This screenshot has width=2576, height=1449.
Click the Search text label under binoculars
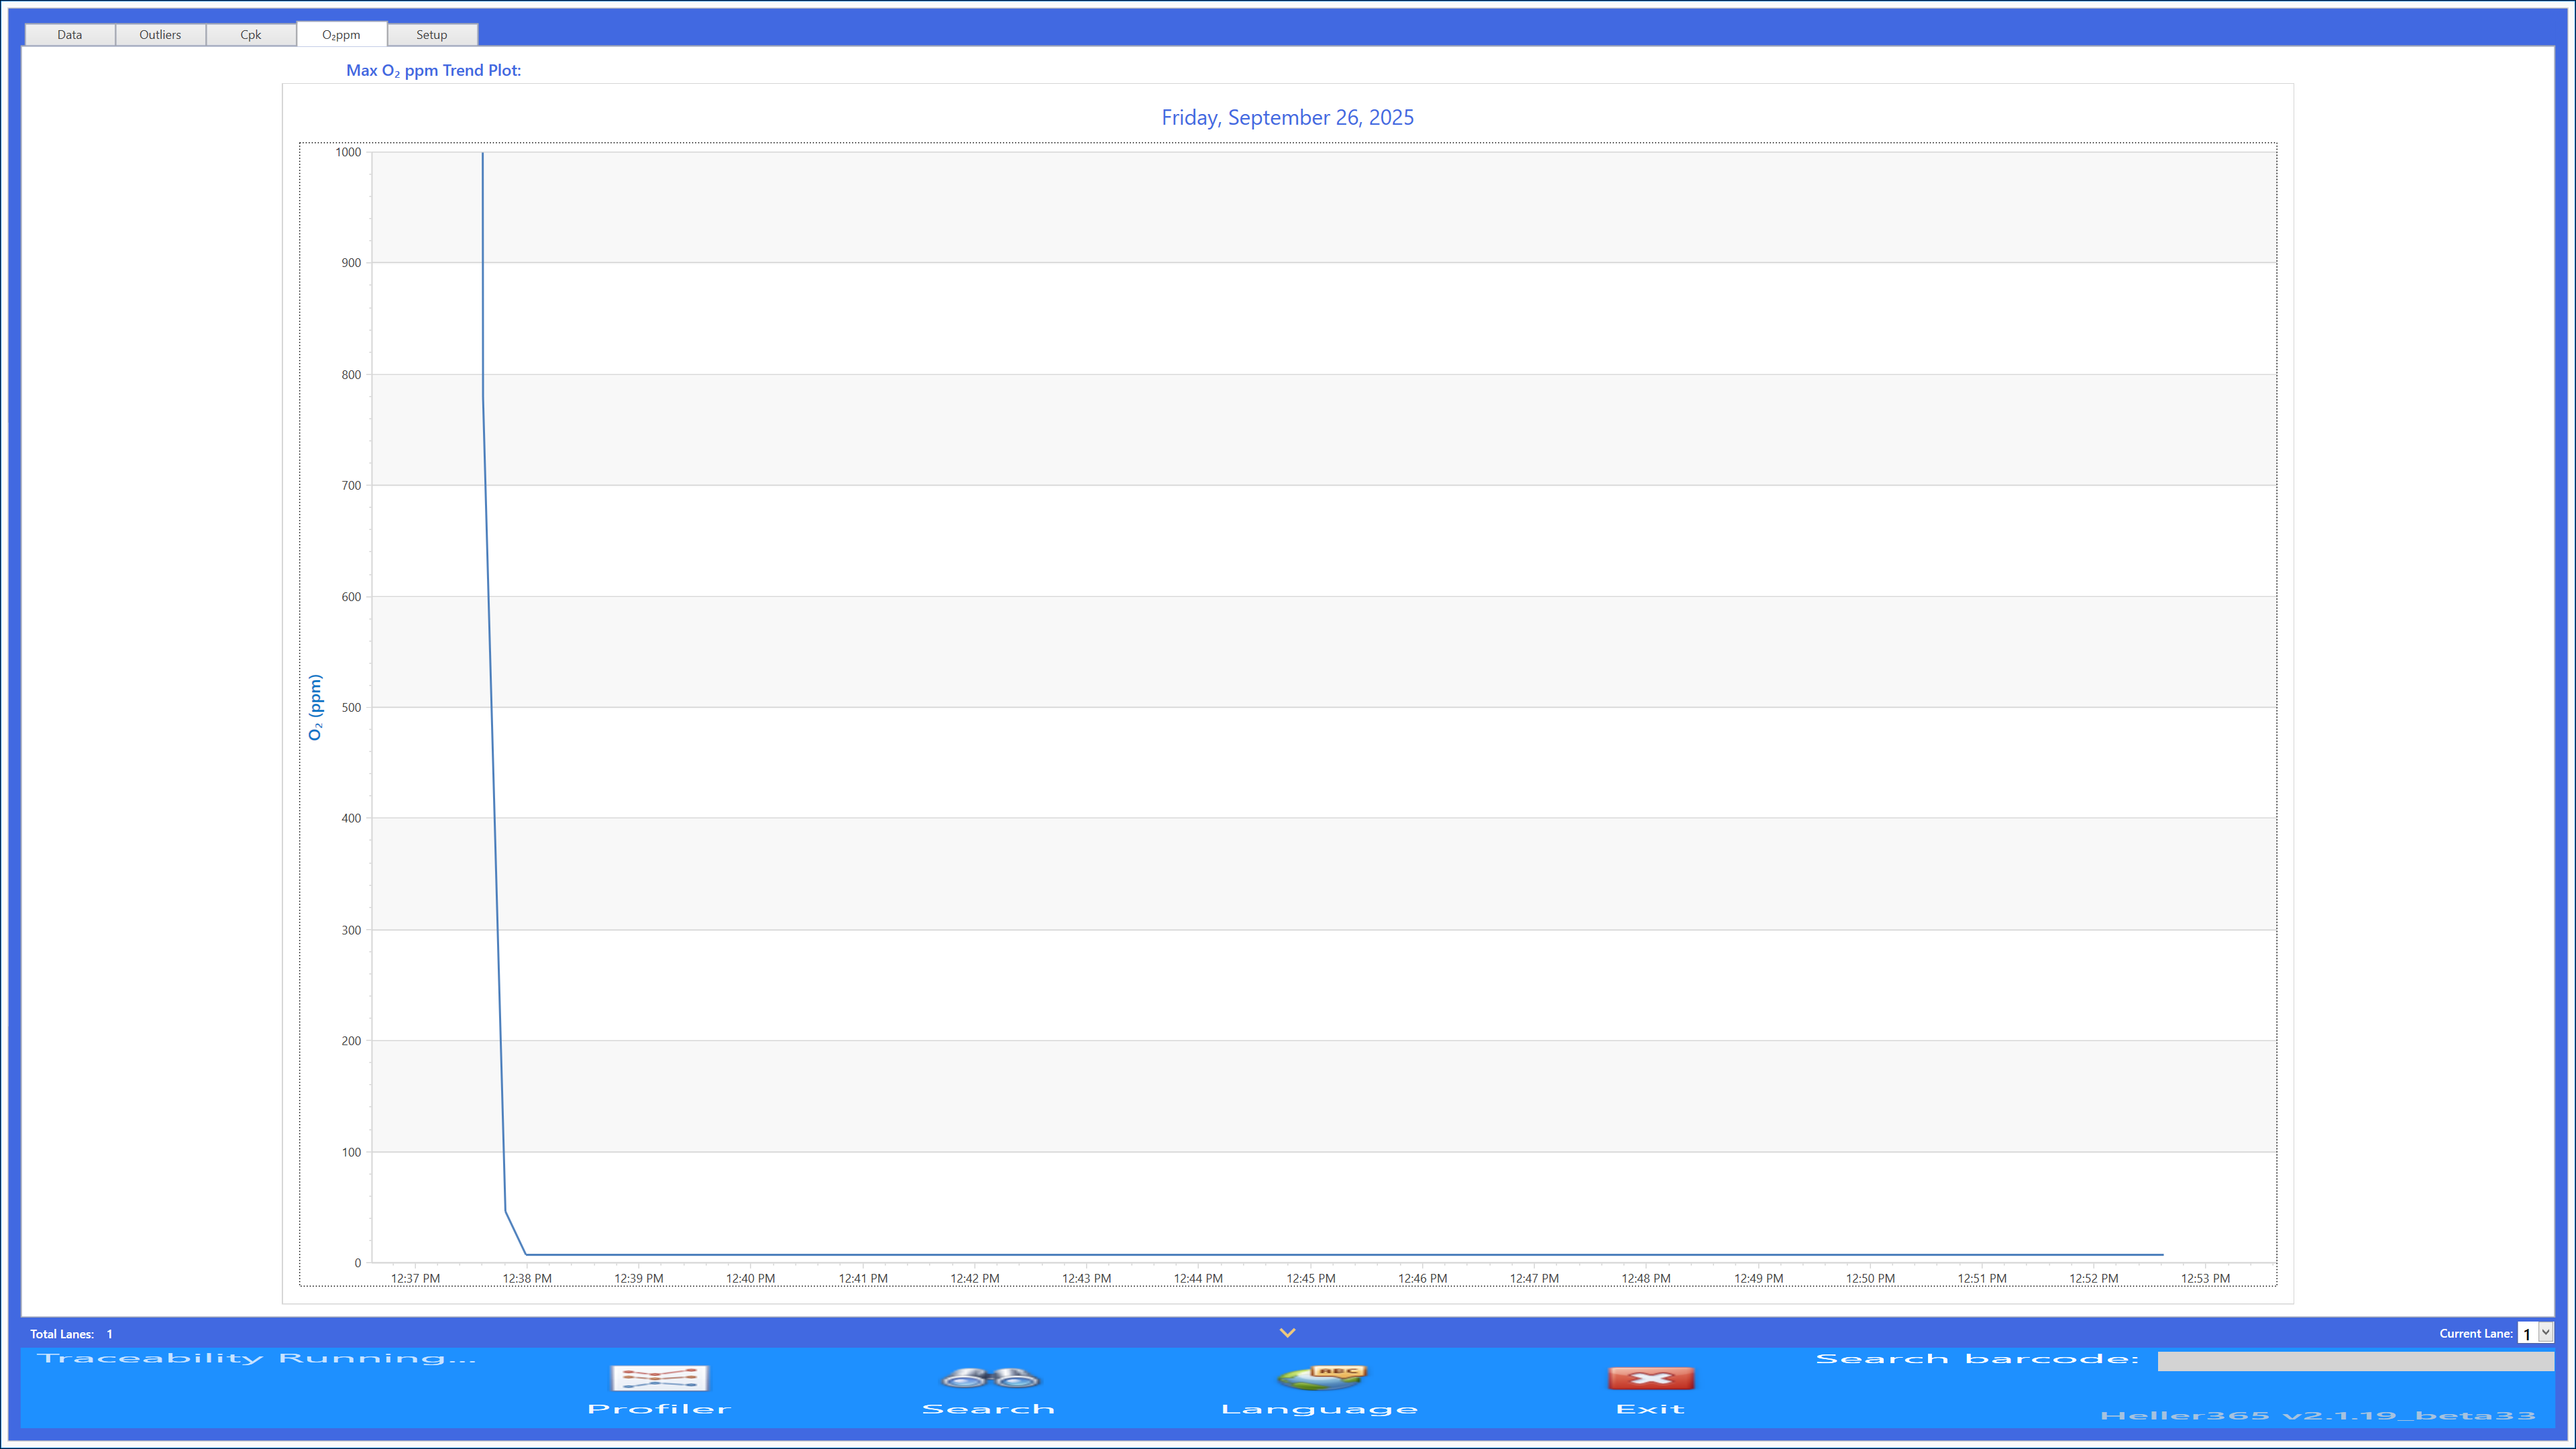(x=989, y=1409)
